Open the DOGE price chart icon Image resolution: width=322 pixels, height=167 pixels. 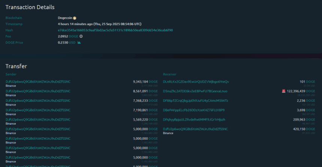point(79,43)
